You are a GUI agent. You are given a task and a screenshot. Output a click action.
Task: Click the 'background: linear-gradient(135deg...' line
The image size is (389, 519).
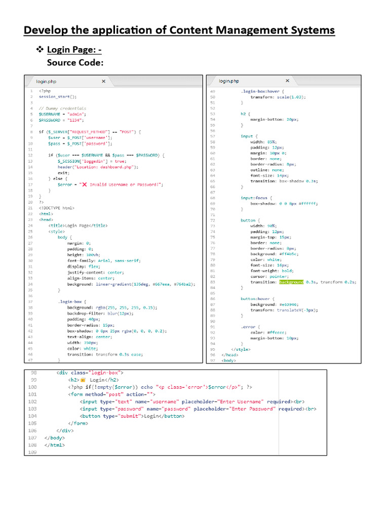[x=131, y=284]
